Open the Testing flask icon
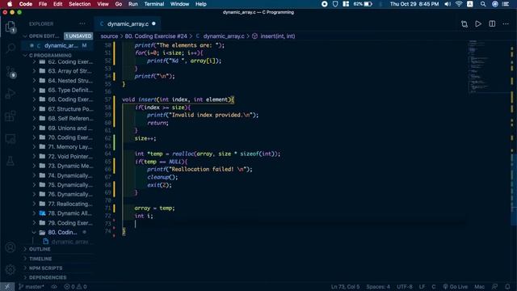 [x=11, y=161]
